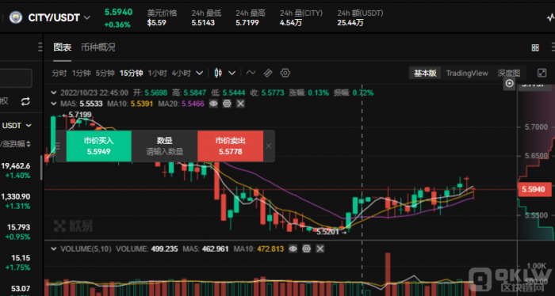Viewport: 555px width, 296px height.
Task: Select the 1小时 timeframe
Action: click(157, 73)
